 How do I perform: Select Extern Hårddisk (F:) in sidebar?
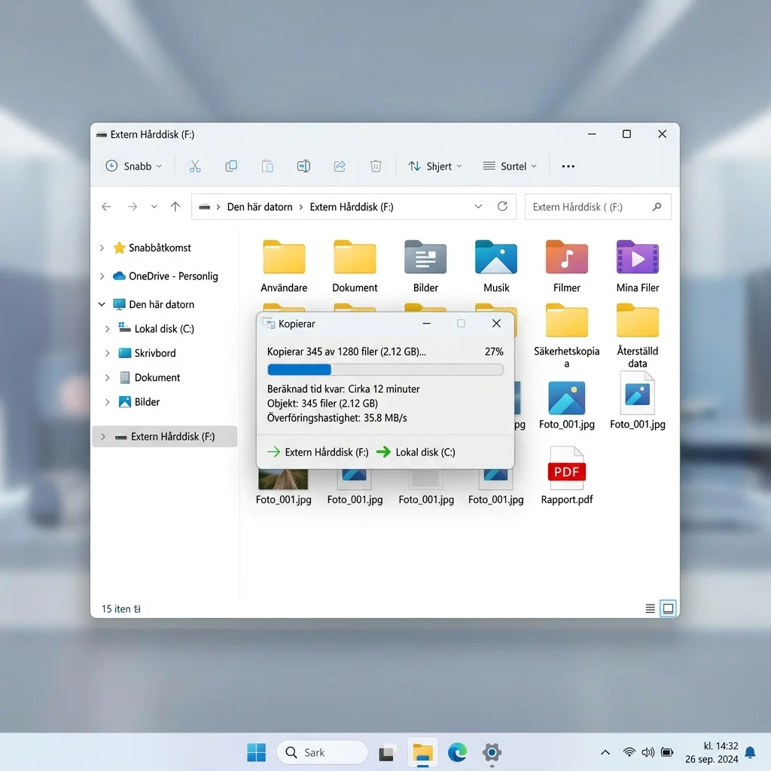[x=165, y=437]
